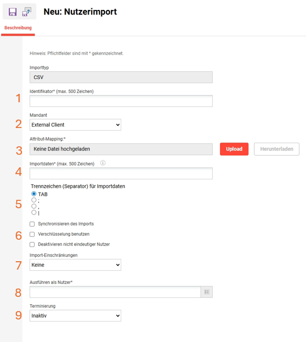Check Deaktivieren nicht eindeutiger Nutzer
Viewport: 306px width, 342px height.
32,244
